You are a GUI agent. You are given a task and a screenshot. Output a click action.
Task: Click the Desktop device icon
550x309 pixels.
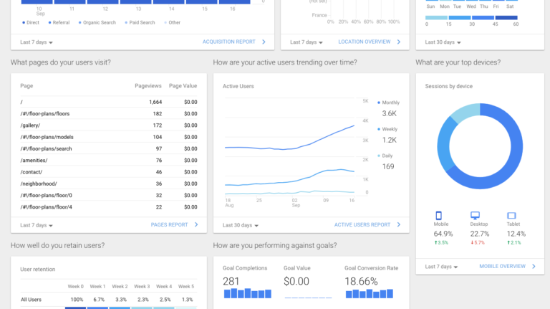(x=475, y=215)
